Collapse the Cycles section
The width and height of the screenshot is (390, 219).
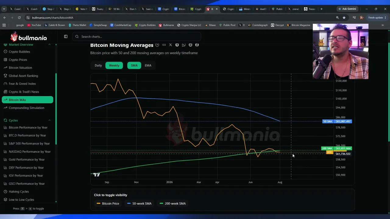pyautogui.click(x=49, y=120)
